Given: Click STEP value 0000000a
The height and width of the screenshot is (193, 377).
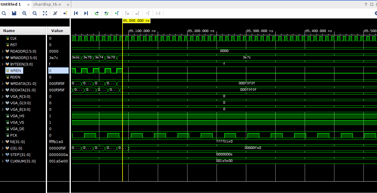Looking at the screenshot, I should pyautogui.click(x=58, y=155).
